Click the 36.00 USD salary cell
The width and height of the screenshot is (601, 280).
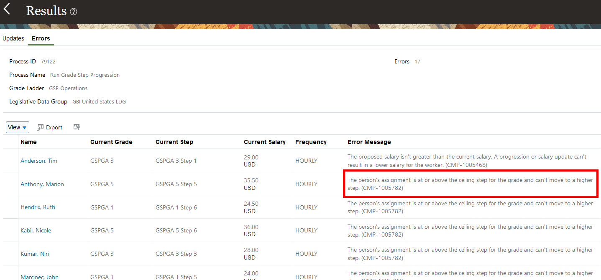(251, 230)
